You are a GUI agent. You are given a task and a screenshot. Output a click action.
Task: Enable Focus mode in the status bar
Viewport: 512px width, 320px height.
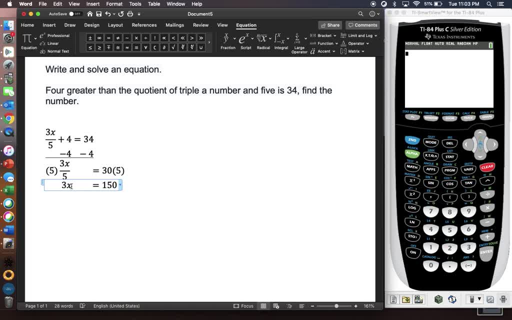click(243, 305)
